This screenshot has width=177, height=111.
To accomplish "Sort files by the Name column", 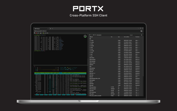I will point(91,37).
